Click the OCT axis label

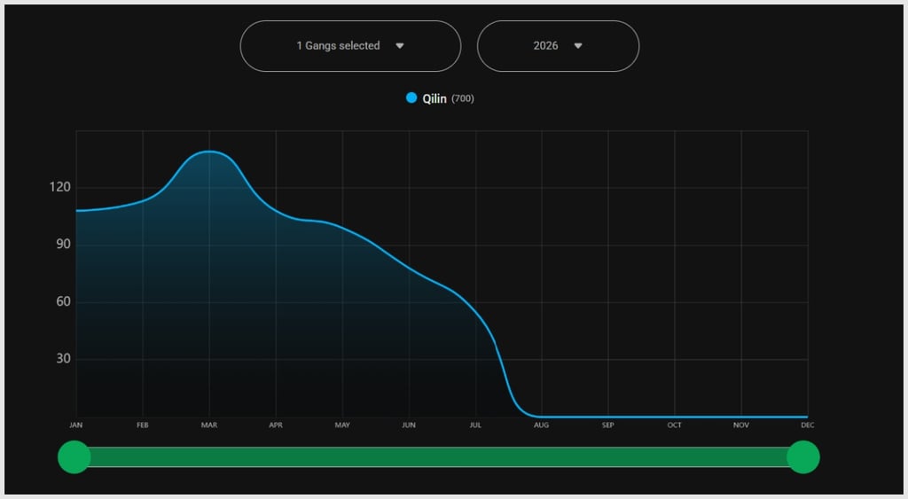click(674, 425)
